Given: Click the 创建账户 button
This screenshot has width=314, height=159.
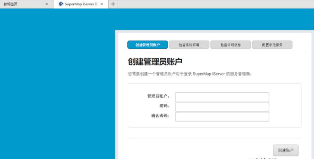Looking at the screenshot, I should click(x=286, y=151).
